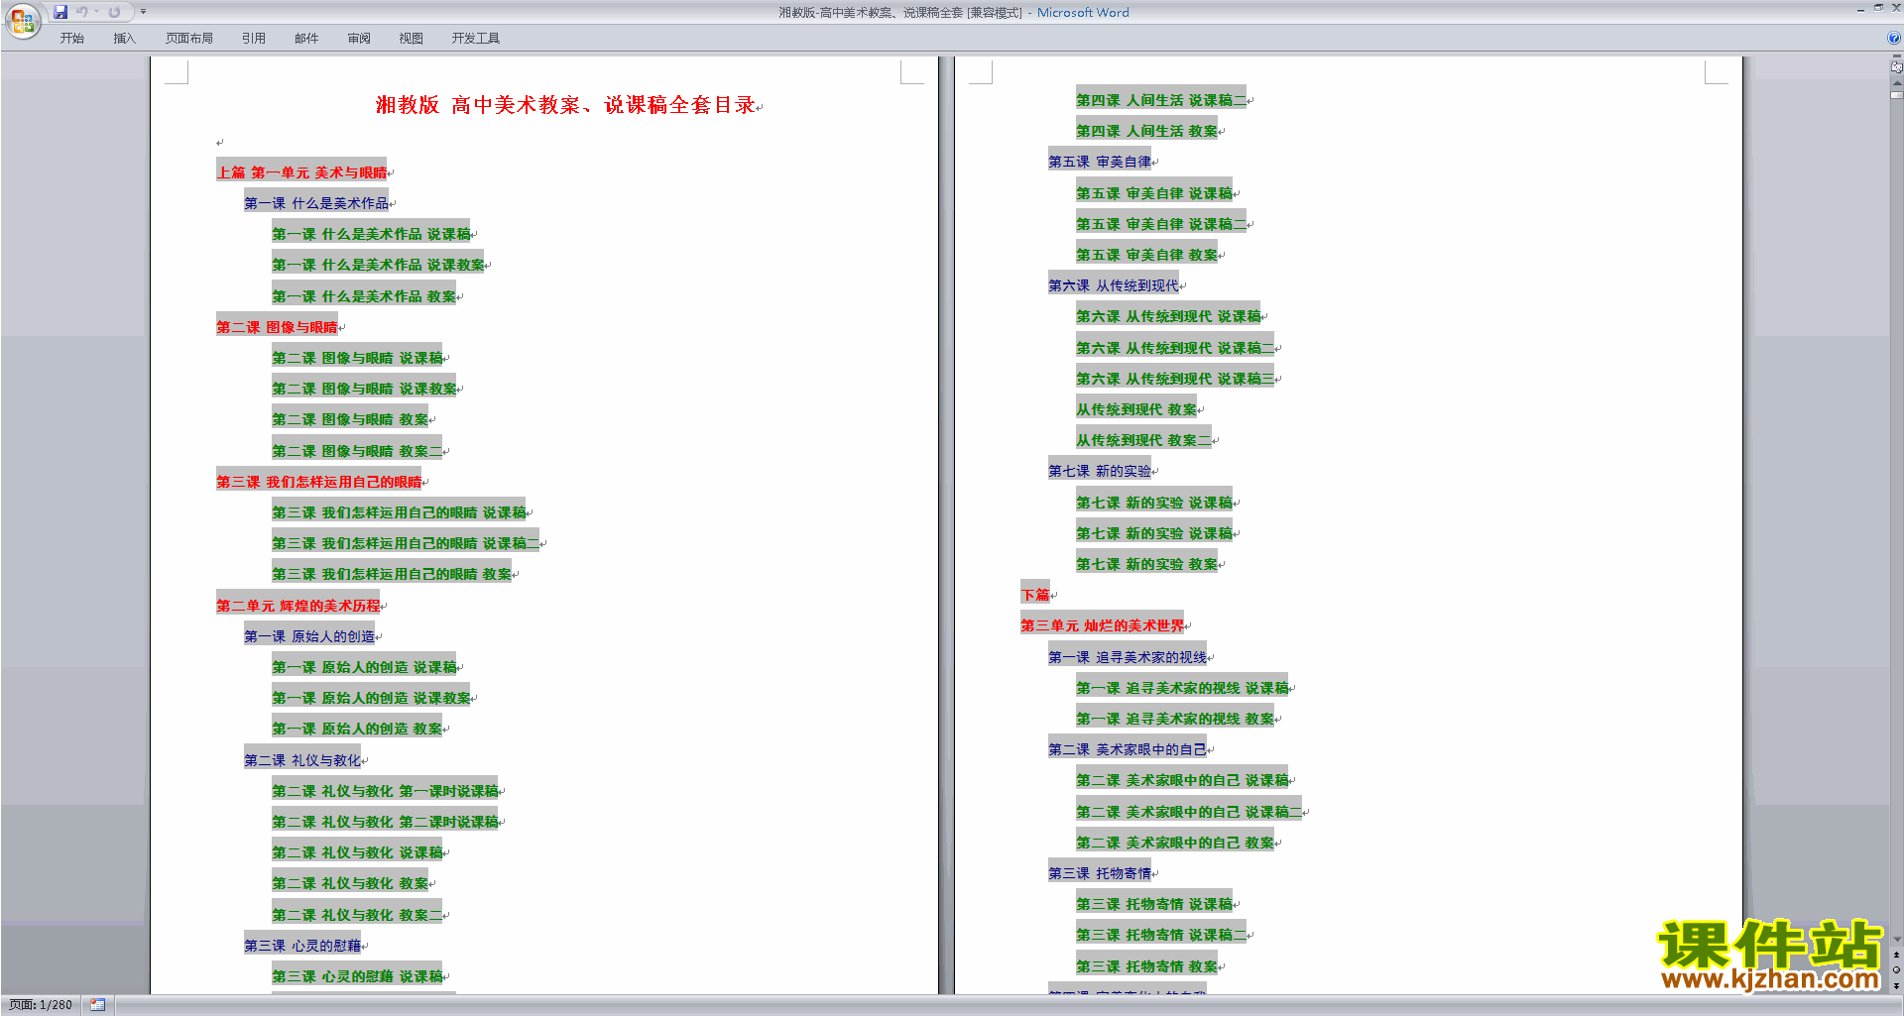The height and width of the screenshot is (1016, 1904).
Task: Follow link 第五课 审美自律 heading
Action: 1100,162
